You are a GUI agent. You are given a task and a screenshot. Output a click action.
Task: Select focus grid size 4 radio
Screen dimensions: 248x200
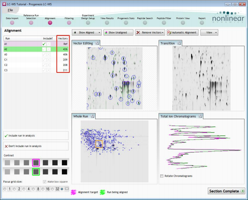24,189
